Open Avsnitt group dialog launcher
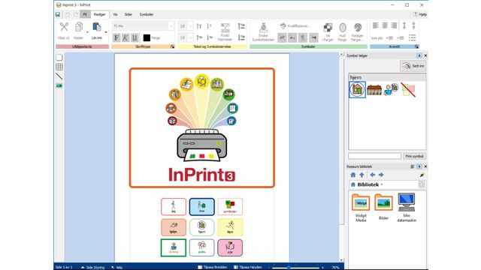The image size is (481, 270). coord(416,46)
